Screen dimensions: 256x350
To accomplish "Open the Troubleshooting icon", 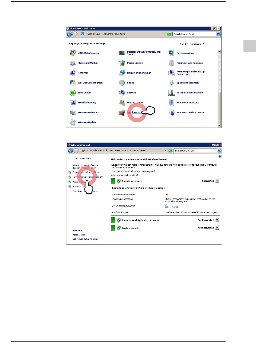I will click(73, 103).
